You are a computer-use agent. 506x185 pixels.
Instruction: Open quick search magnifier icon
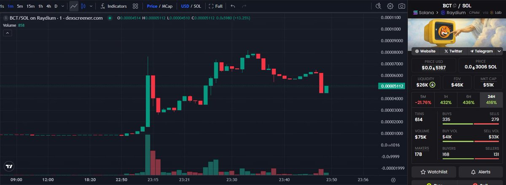pos(378,6)
